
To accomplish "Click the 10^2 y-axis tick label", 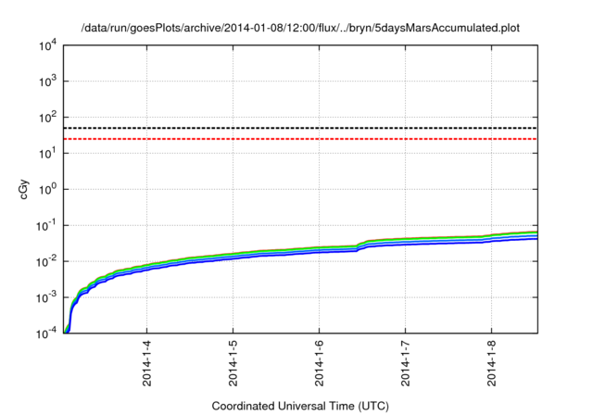I will [x=47, y=117].
